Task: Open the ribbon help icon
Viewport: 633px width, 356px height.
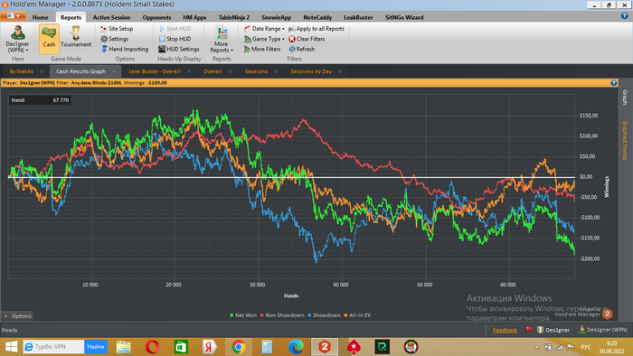Action: pos(624,15)
